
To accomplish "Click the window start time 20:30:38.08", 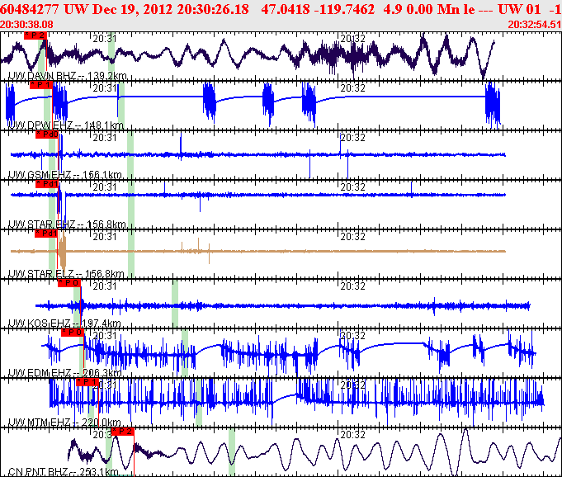I will [x=26, y=25].
